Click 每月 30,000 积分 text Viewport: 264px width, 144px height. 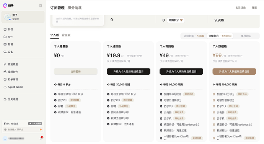(120, 85)
